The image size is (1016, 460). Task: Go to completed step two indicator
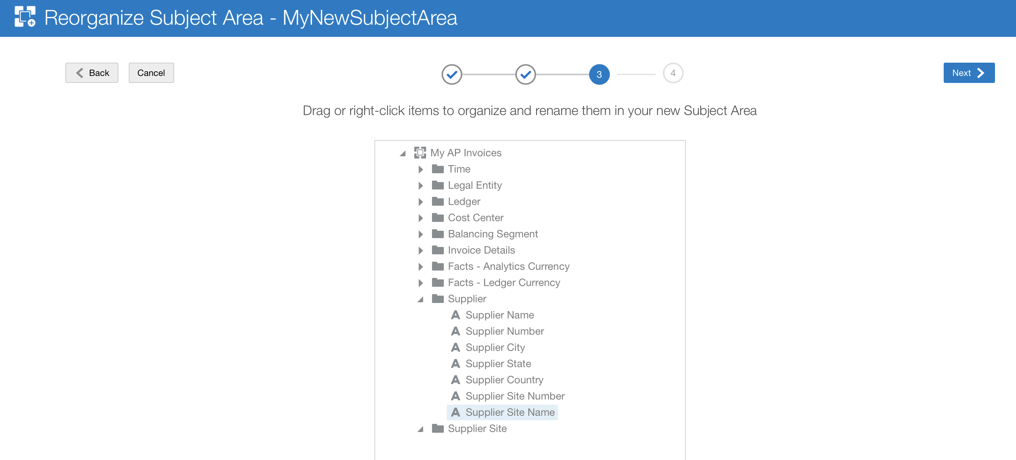pos(525,74)
